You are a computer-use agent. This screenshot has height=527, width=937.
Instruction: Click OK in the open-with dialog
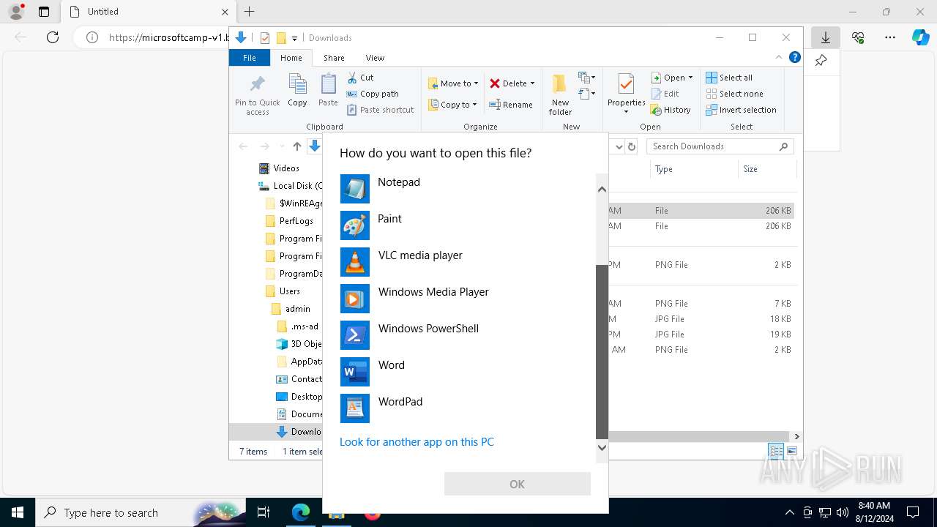click(517, 484)
